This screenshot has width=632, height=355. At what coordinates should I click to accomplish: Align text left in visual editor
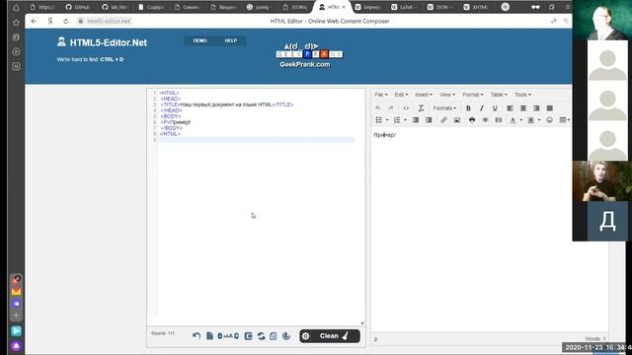pos(510,108)
